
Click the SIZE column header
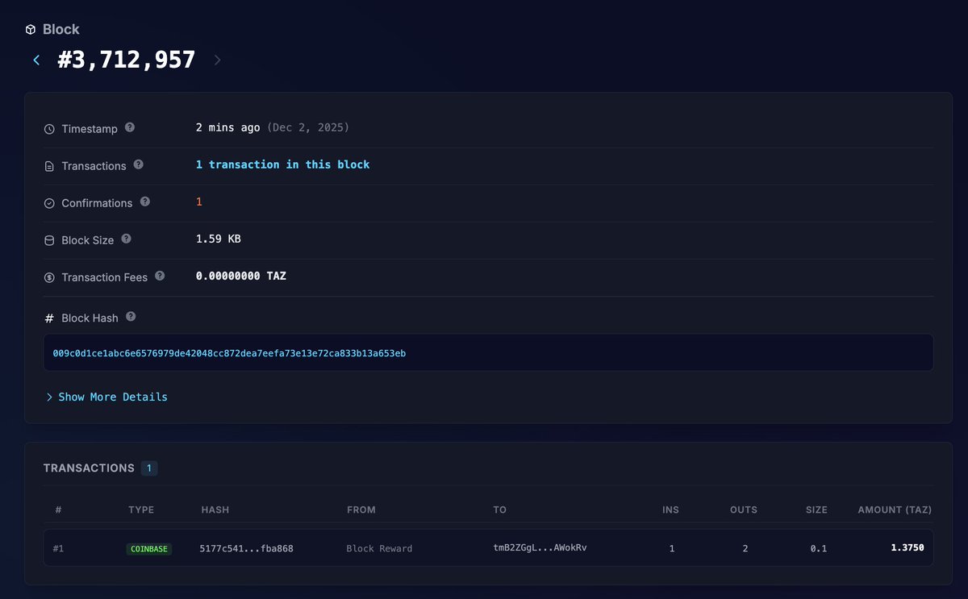816,510
